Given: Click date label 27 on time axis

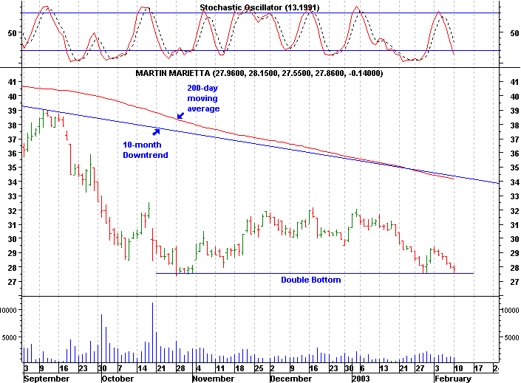Looking at the screenshot, I should click(420, 368).
